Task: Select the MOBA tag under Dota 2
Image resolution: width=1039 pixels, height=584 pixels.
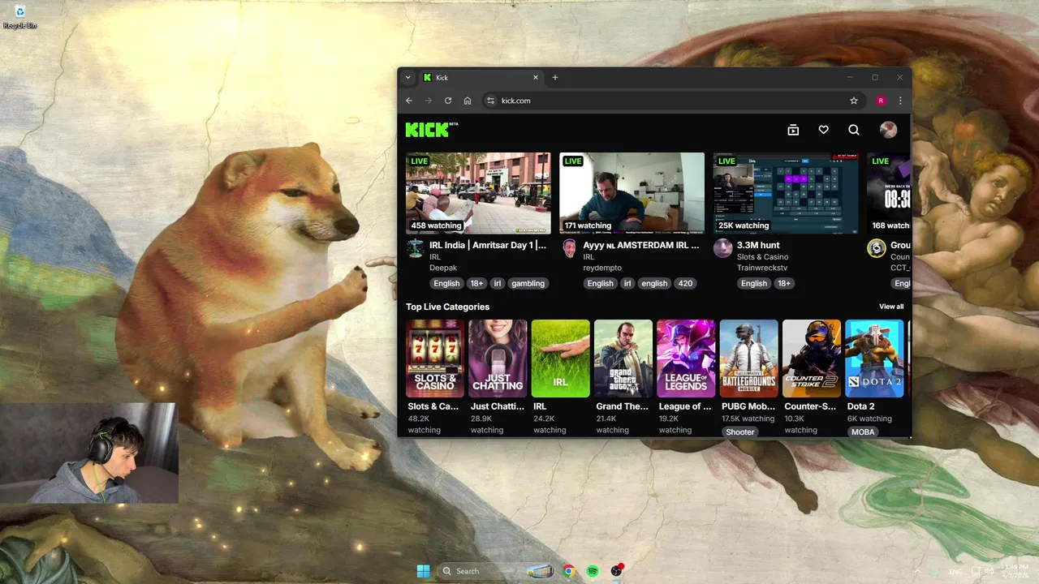Action: pyautogui.click(x=863, y=432)
